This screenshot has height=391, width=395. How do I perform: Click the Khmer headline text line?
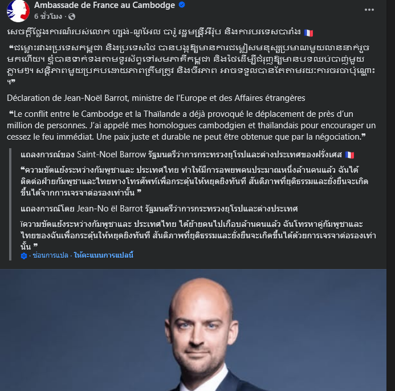tap(154, 32)
